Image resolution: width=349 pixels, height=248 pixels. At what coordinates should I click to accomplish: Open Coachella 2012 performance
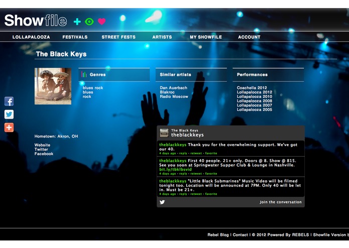pos(252,88)
